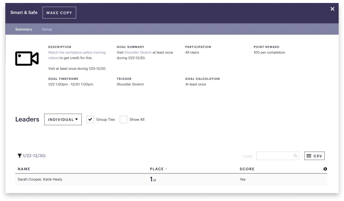Click the Shoulder Stretch trigger value

coord(130,84)
